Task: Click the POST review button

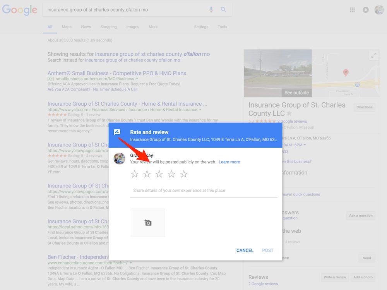Action: click(x=268, y=250)
